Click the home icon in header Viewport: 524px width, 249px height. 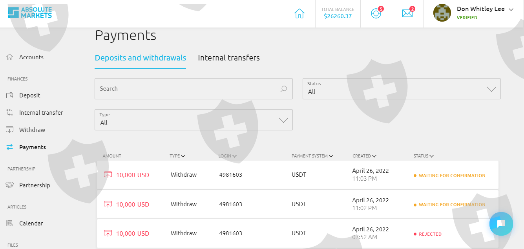click(x=299, y=13)
